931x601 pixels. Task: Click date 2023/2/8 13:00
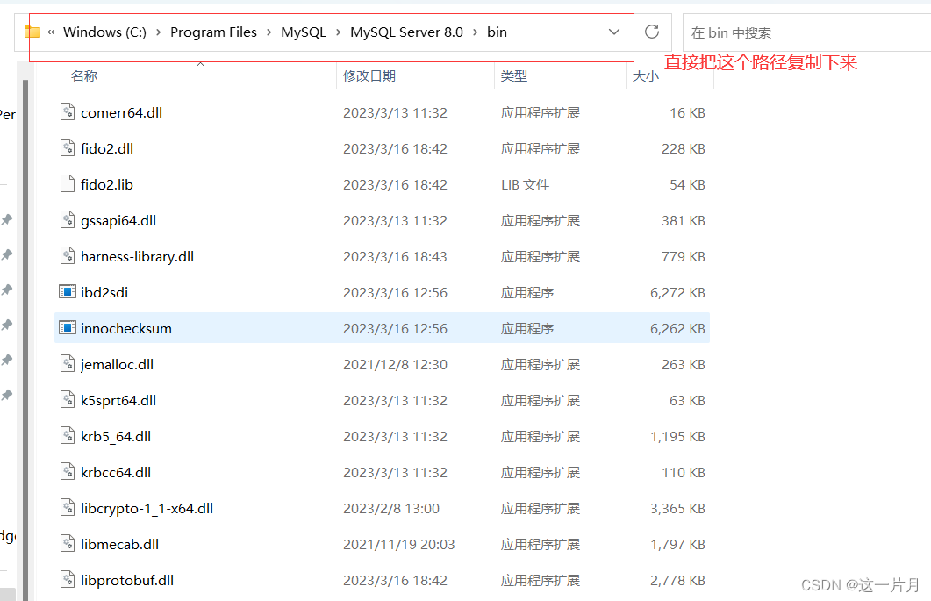click(x=391, y=508)
